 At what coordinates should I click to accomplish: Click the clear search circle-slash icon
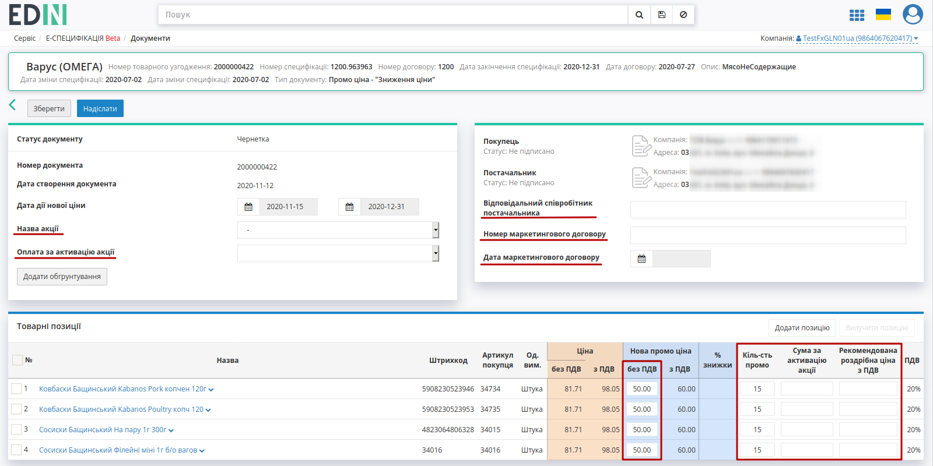pos(683,15)
